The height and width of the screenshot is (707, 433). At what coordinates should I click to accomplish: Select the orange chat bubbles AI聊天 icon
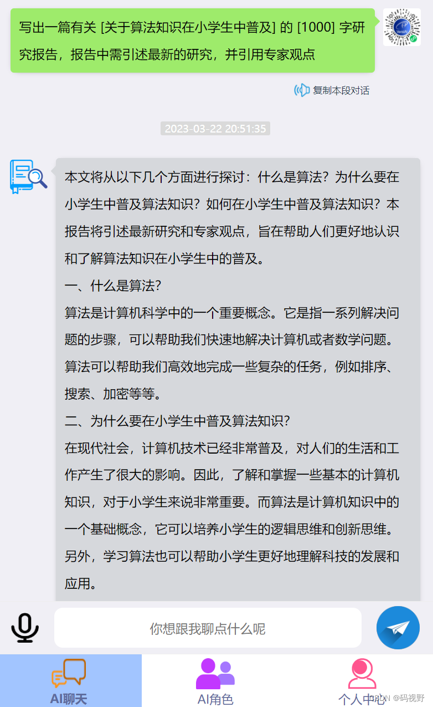click(69, 674)
